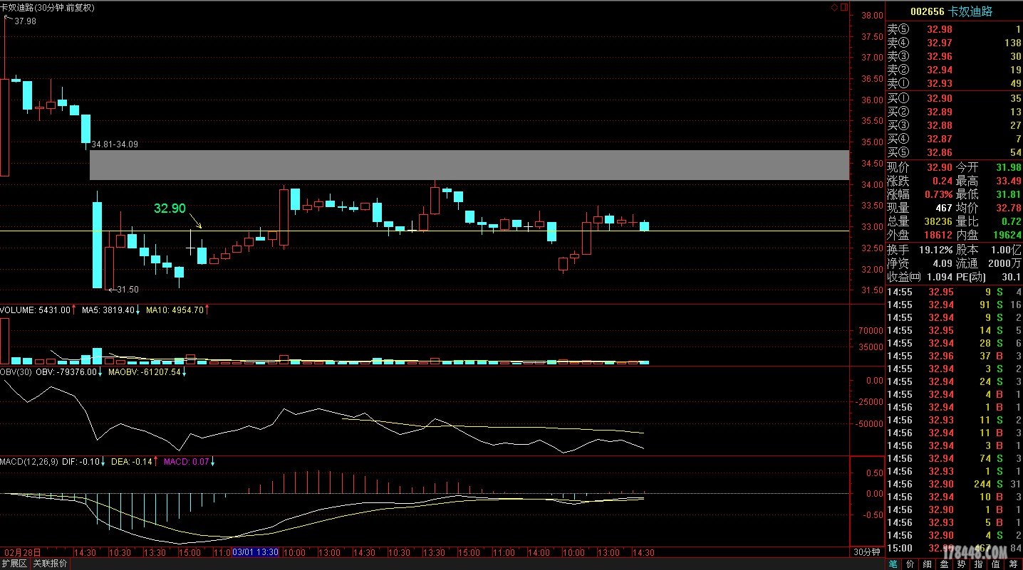Switch to the 指 tab
1023x570 pixels.
pyautogui.click(x=978, y=564)
